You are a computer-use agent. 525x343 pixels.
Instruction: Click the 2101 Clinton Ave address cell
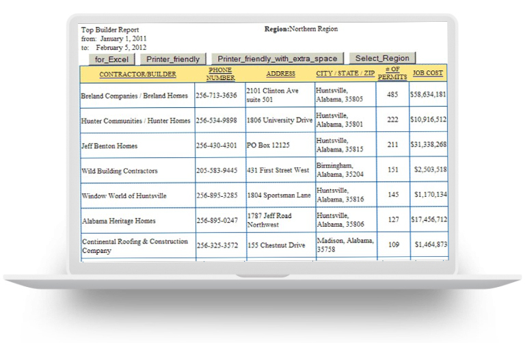[273, 95]
